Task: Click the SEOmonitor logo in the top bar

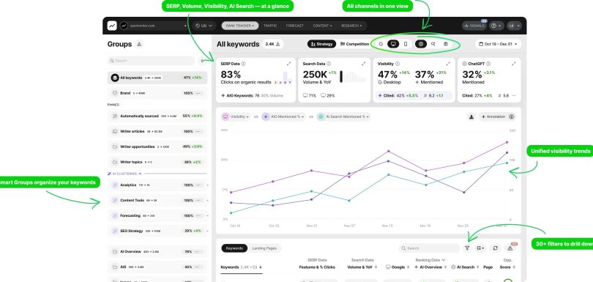Action: pyautogui.click(x=112, y=26)
